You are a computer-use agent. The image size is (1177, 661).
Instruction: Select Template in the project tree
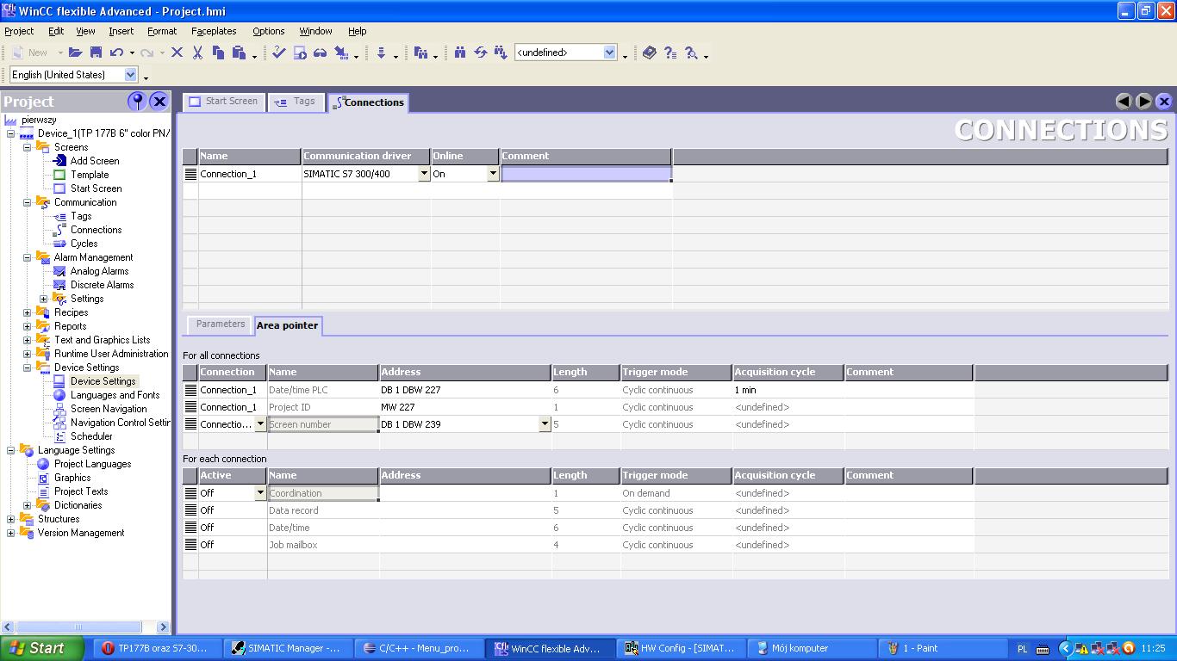click(x=90, y=175)
